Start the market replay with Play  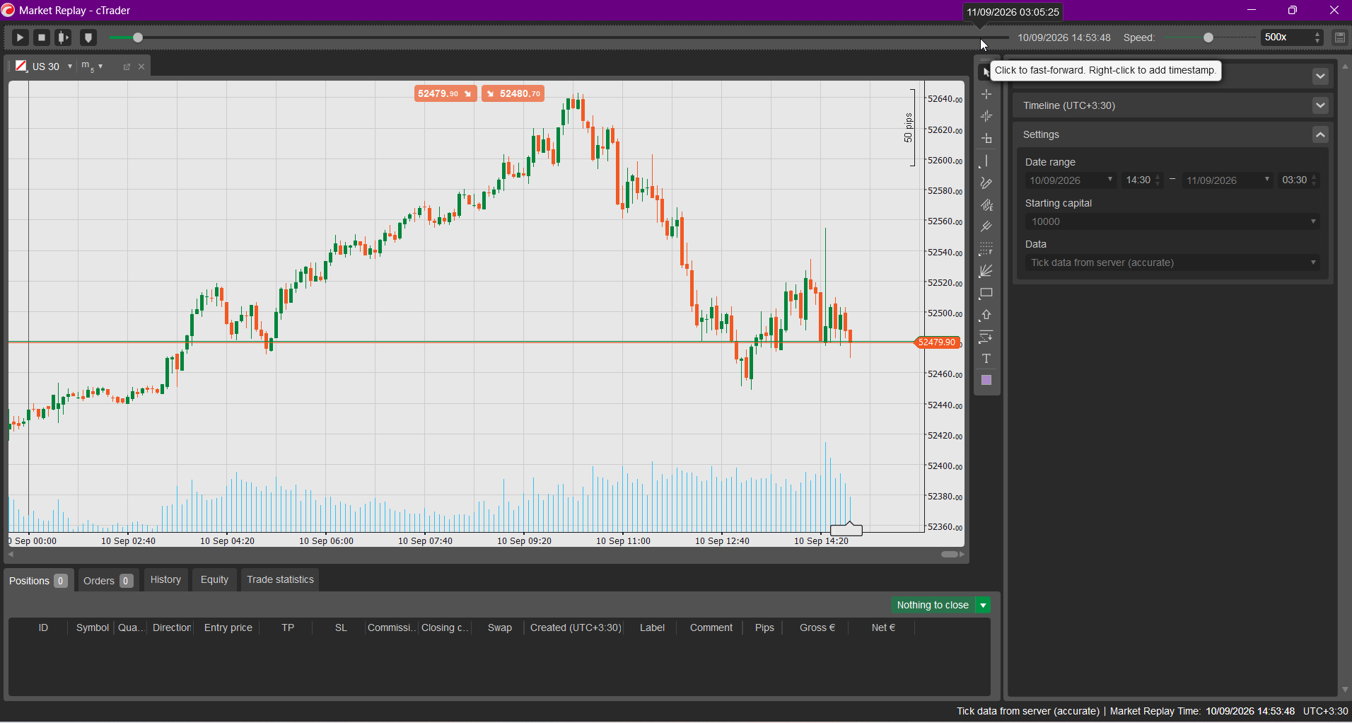20,37
